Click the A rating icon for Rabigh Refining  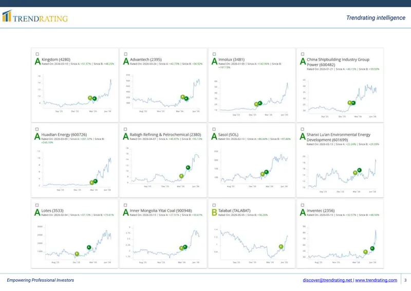[x=125, y=136]
